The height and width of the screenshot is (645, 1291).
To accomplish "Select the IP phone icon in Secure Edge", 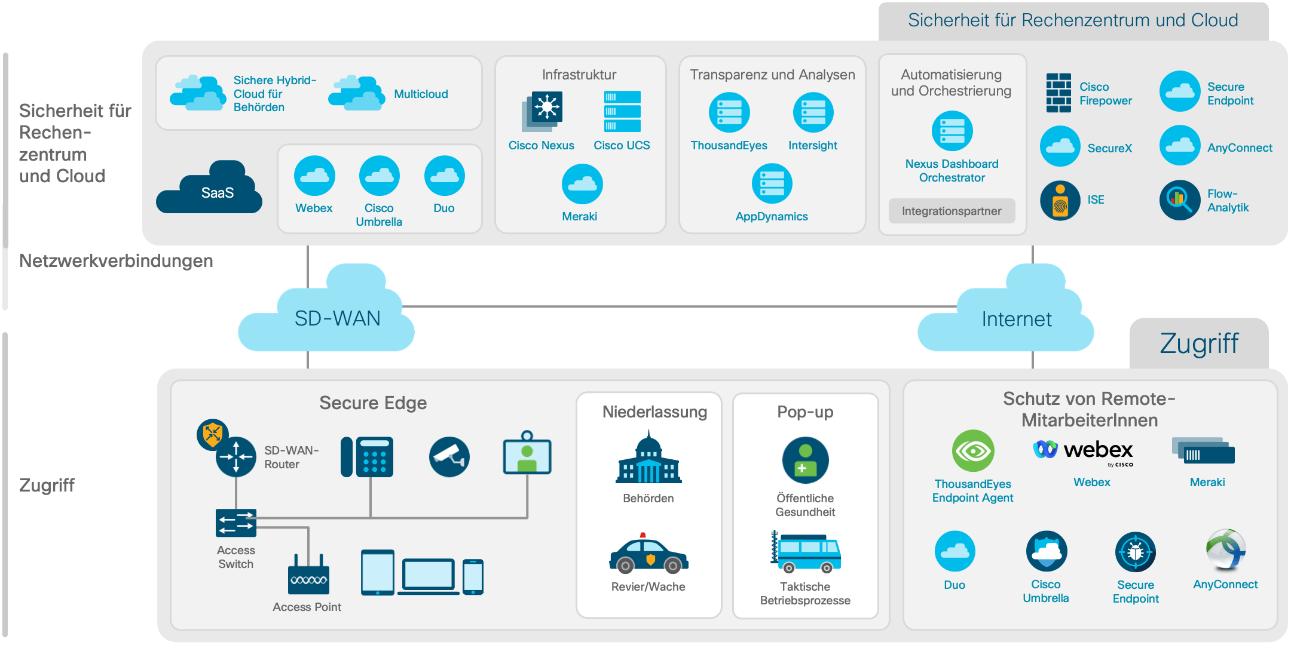I will pyautogui.click(x=367, y=457).
